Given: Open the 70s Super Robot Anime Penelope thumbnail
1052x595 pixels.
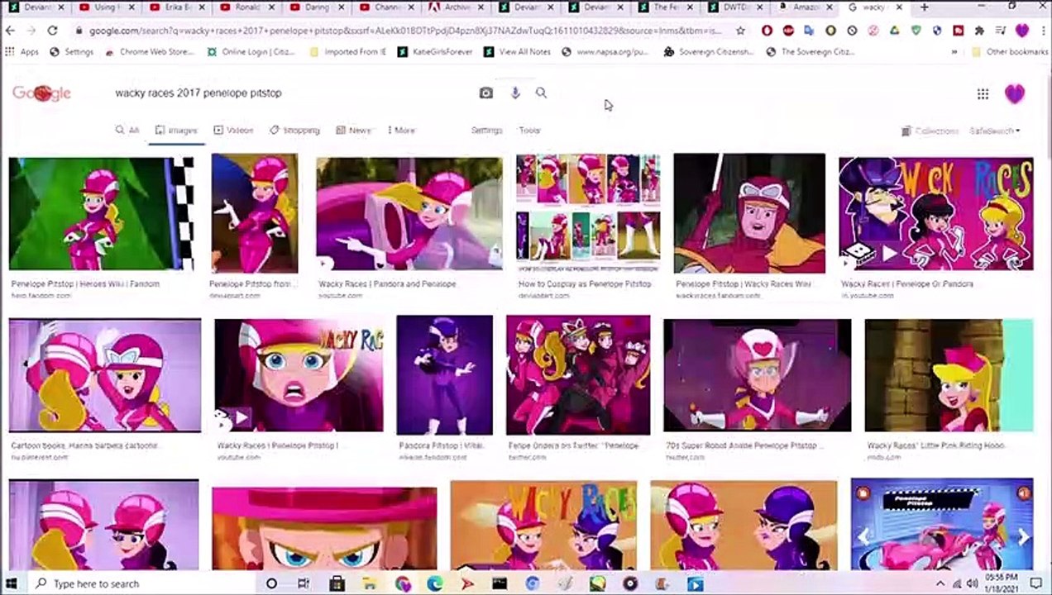Looking at the screenshot, I should tap(757, 375).
